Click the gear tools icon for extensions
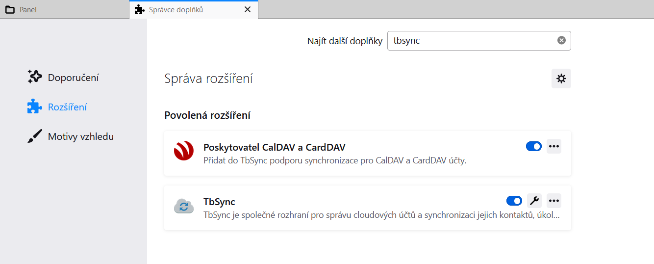Screen dimensions: 654x264 tap(561, 79)
